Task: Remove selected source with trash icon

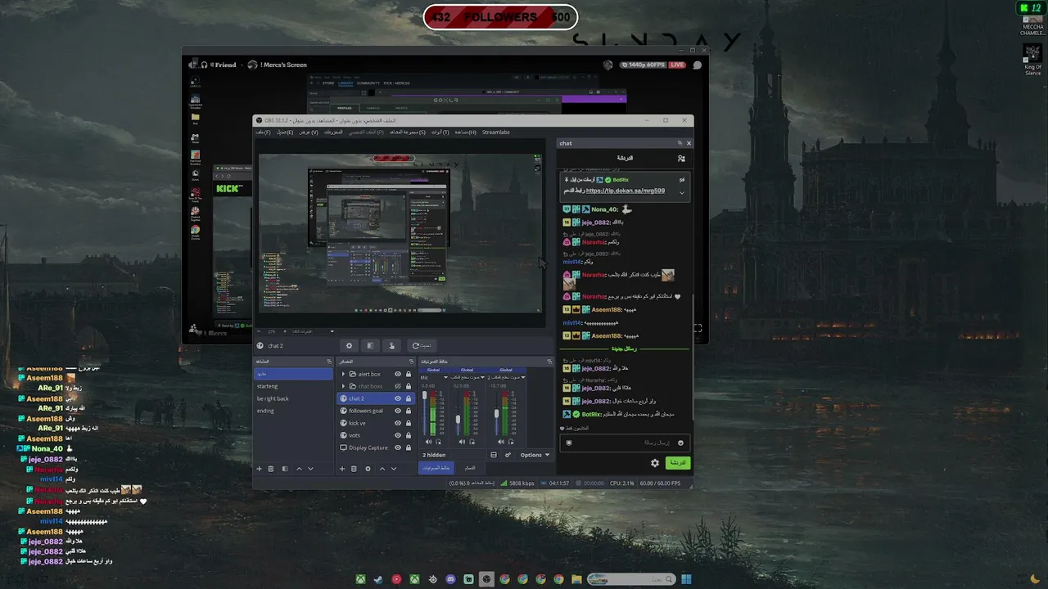Action: point(354,469)
